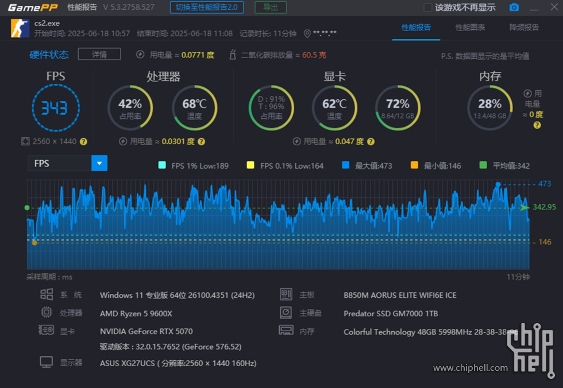The width and height of the screenshot is (563, 388).
Task: Click the cyan FPS 1% Low legend swatch
Action: pyautogui.click(x=162, y=165)
